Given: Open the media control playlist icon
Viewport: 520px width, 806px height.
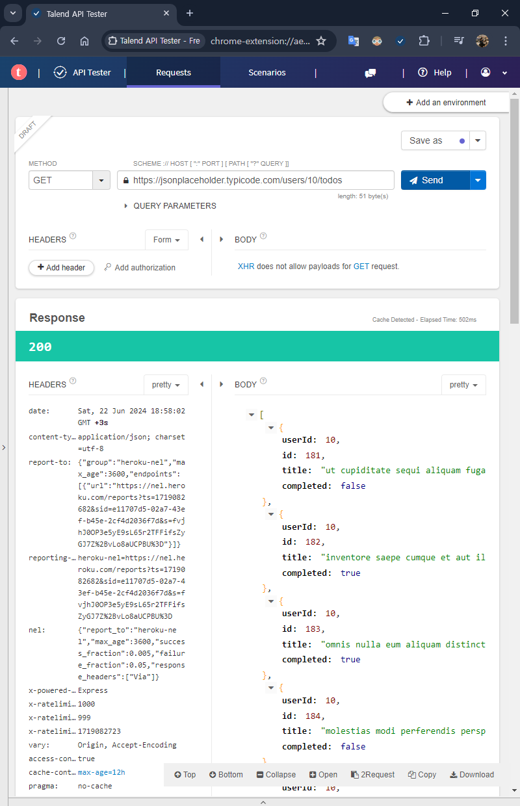Looking at the screenshot, I should pos(459,40).
